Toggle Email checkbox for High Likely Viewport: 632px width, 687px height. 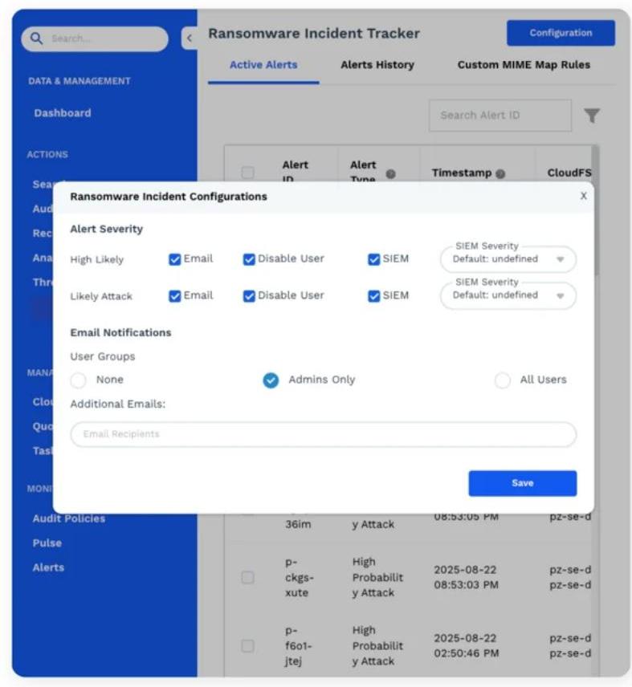pyautogui.click(x=174, y=259)
